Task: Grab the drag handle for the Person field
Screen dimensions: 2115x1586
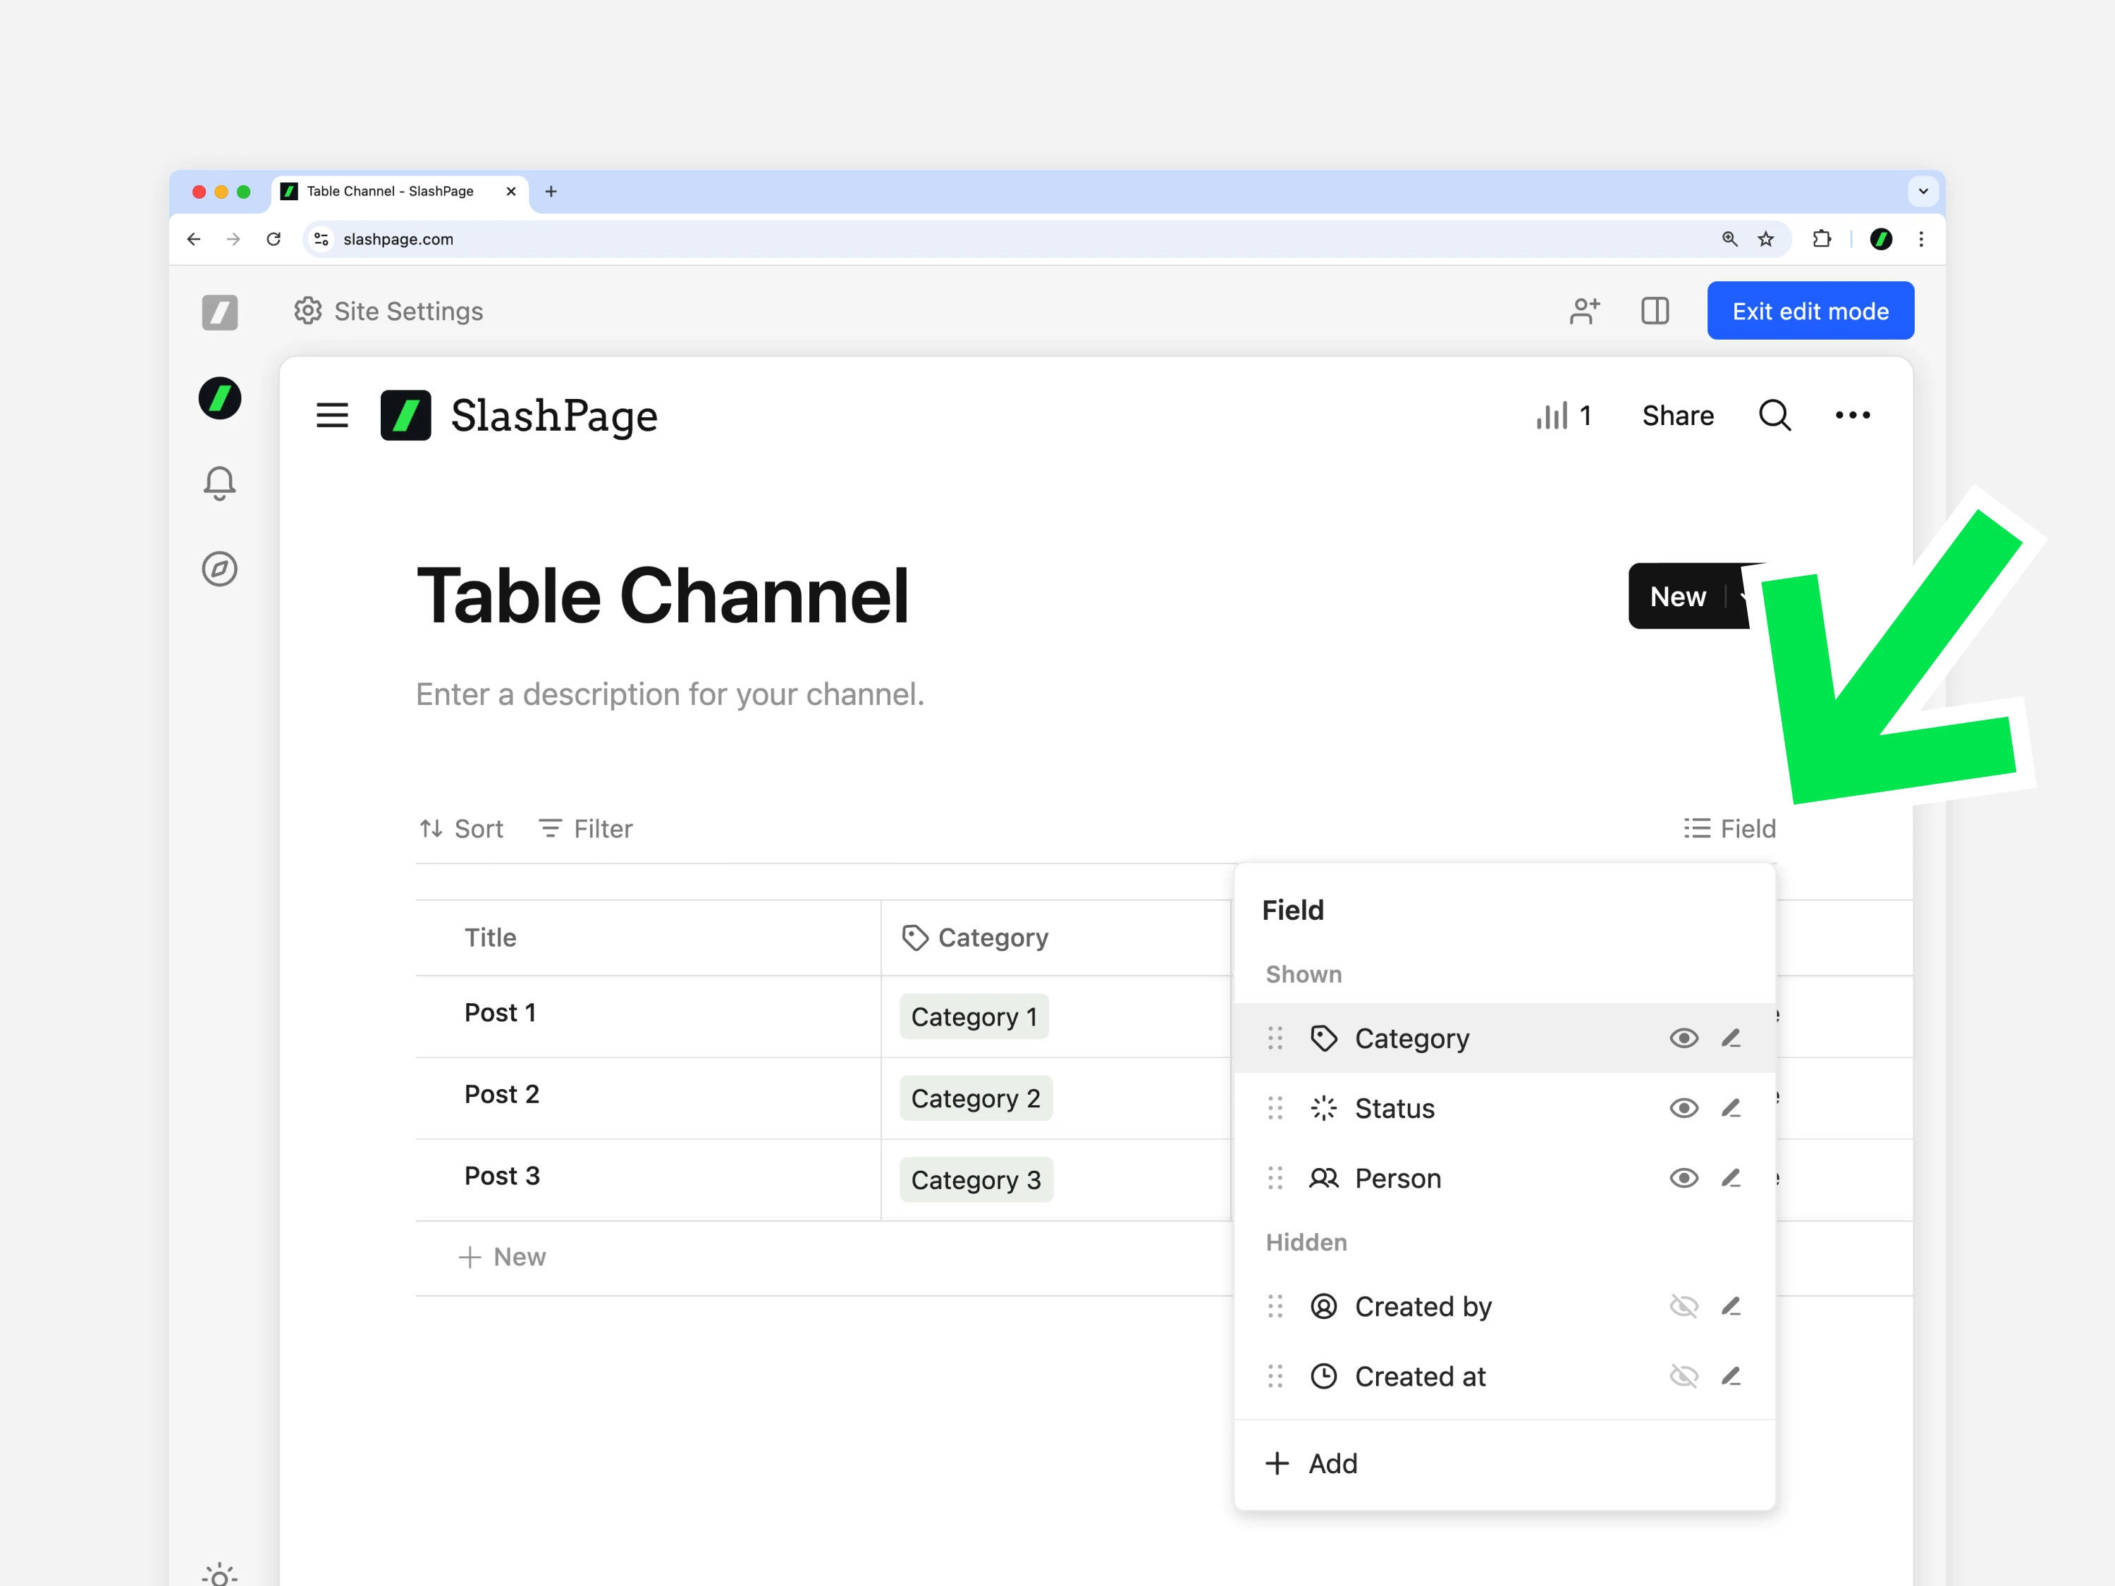Action: coord(1275,1178)
